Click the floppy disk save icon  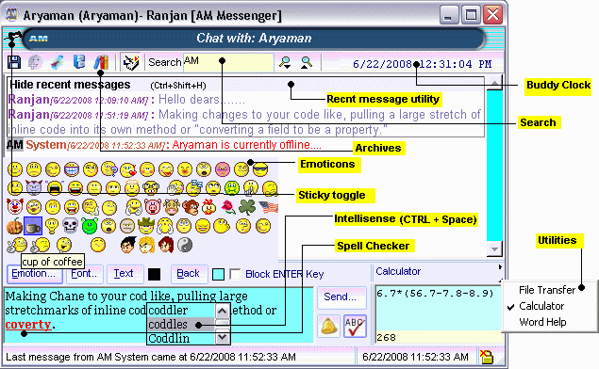coord(14,62)
